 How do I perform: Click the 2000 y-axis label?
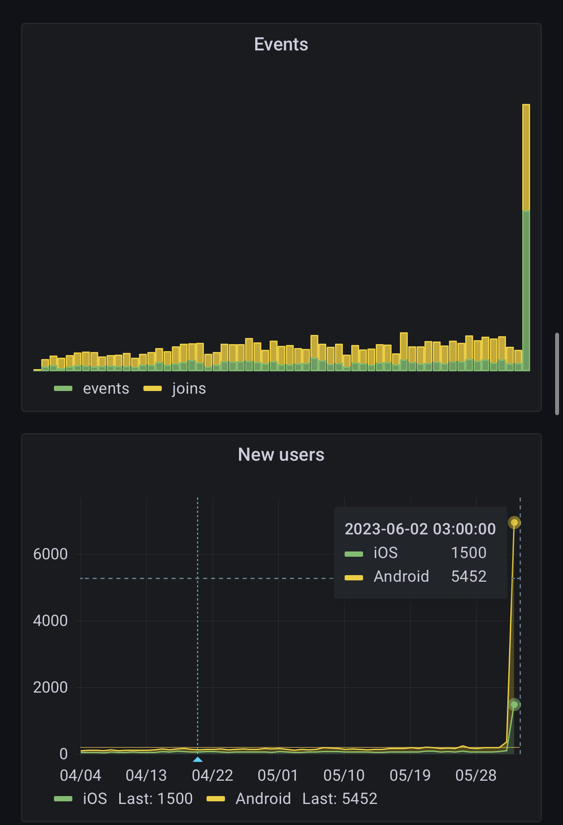(50, 687)
